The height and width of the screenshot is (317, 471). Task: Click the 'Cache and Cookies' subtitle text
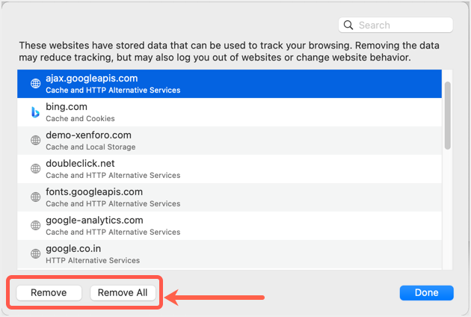[80, 119]
